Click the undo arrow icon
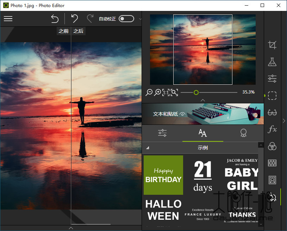287x231 pixels. (x=55, y=19)
